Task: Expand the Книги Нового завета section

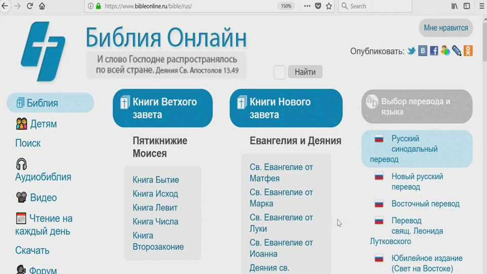Action: (x=286, y=108)
